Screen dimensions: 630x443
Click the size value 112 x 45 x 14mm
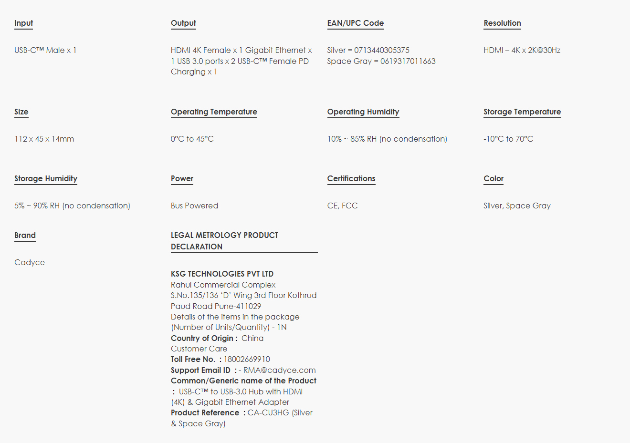[x=44, y=139]
